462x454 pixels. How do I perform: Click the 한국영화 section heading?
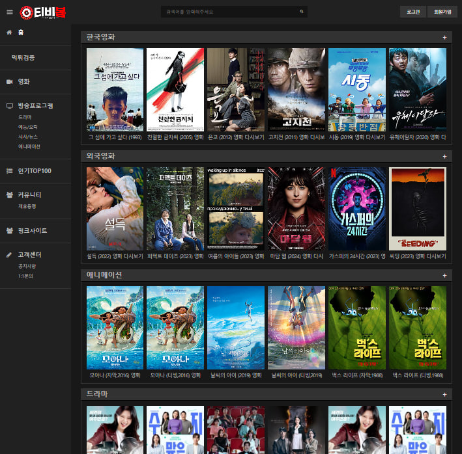click(x=100, y=37)
